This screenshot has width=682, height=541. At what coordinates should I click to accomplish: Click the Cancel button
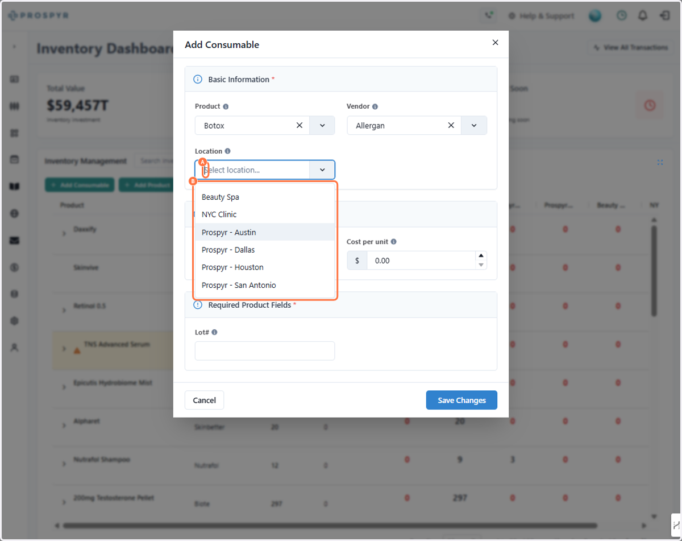pyautogui.click(x=205, y=400)
